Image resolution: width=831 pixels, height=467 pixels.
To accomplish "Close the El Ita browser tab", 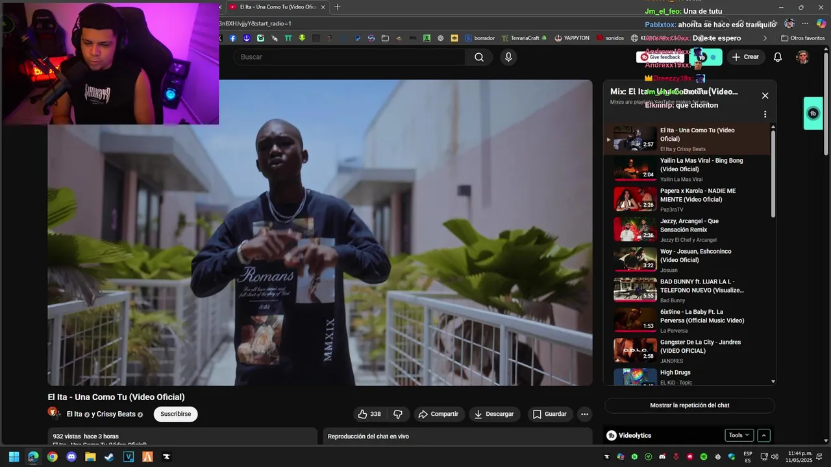I will pos(323,7).
